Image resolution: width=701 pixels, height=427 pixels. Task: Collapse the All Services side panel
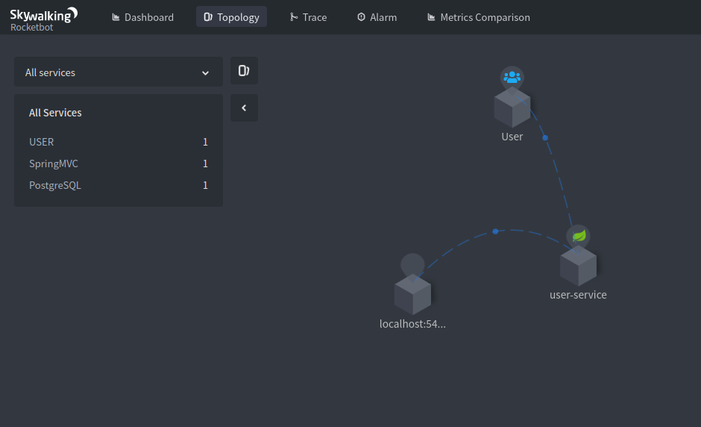coord(244,108)
